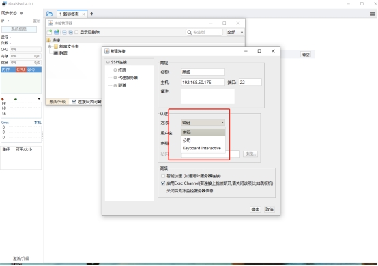The height and width of the screenshot is (266, 378).
Task: Open the 全部 filter dropdown
Action: click(235, 32)
